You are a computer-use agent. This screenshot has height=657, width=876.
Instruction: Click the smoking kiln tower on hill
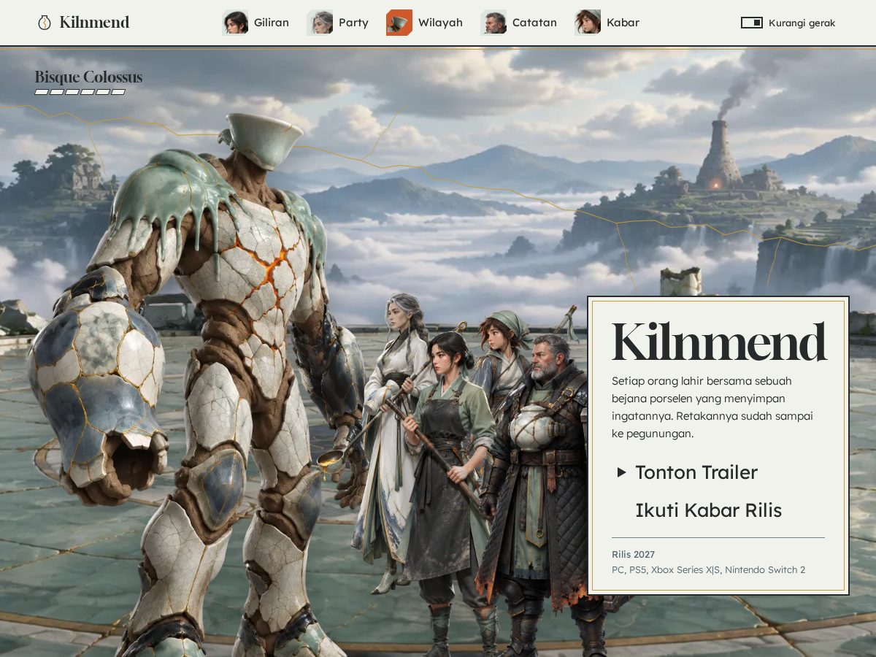click(719, 153)
